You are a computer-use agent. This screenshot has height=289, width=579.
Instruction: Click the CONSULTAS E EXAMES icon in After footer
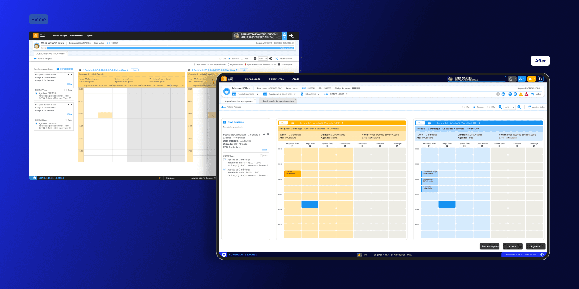tap(224, 255)
